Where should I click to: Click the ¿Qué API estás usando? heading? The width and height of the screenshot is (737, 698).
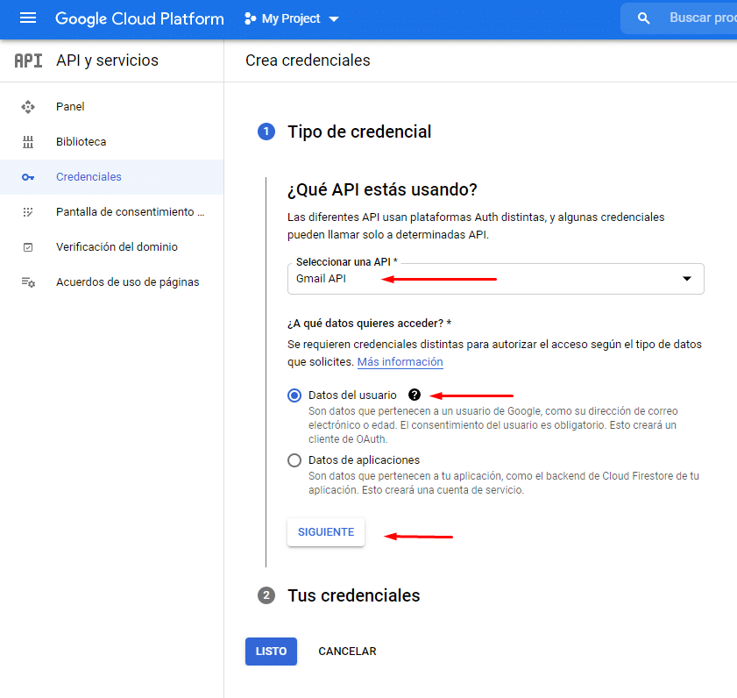[x=382, y=189]
